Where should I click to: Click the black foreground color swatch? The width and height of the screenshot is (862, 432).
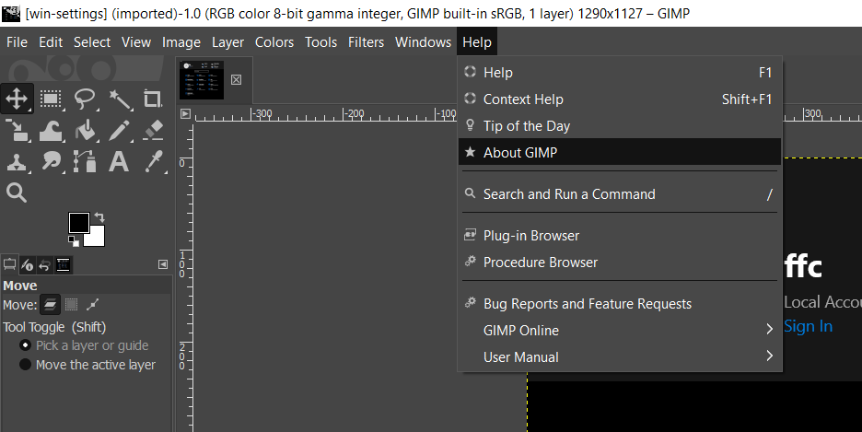pos(78,223)
